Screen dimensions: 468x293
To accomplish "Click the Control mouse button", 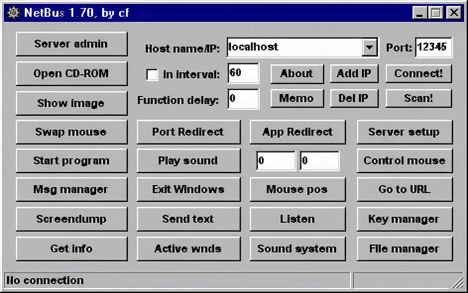I will click(405, 161).
